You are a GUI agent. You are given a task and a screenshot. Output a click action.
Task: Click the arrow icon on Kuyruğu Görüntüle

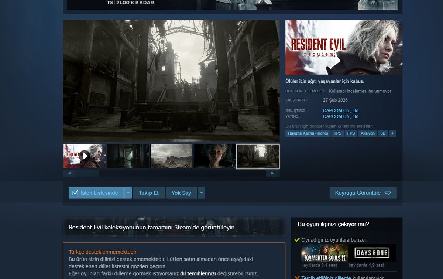[x=388, y=193]
